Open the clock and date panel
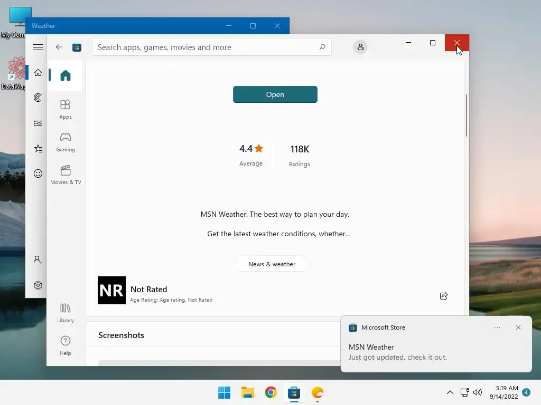The height and width of the screenshot is (405, 541). click(x=503, y=392)
